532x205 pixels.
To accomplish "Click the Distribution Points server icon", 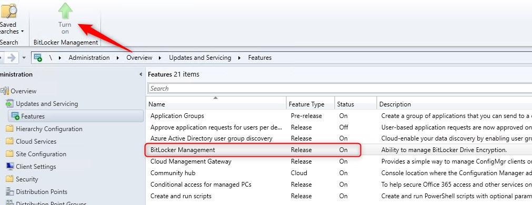I will 9,192.
